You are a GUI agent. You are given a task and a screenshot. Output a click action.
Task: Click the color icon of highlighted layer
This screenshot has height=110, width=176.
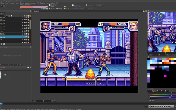point(28,37)
